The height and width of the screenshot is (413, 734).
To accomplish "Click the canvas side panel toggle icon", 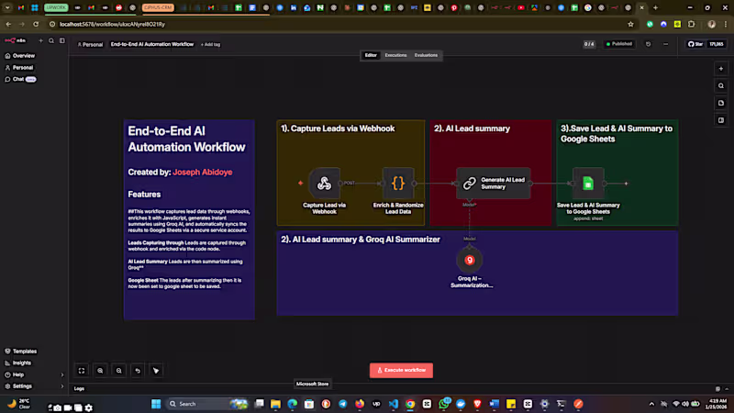I will 721,120.
